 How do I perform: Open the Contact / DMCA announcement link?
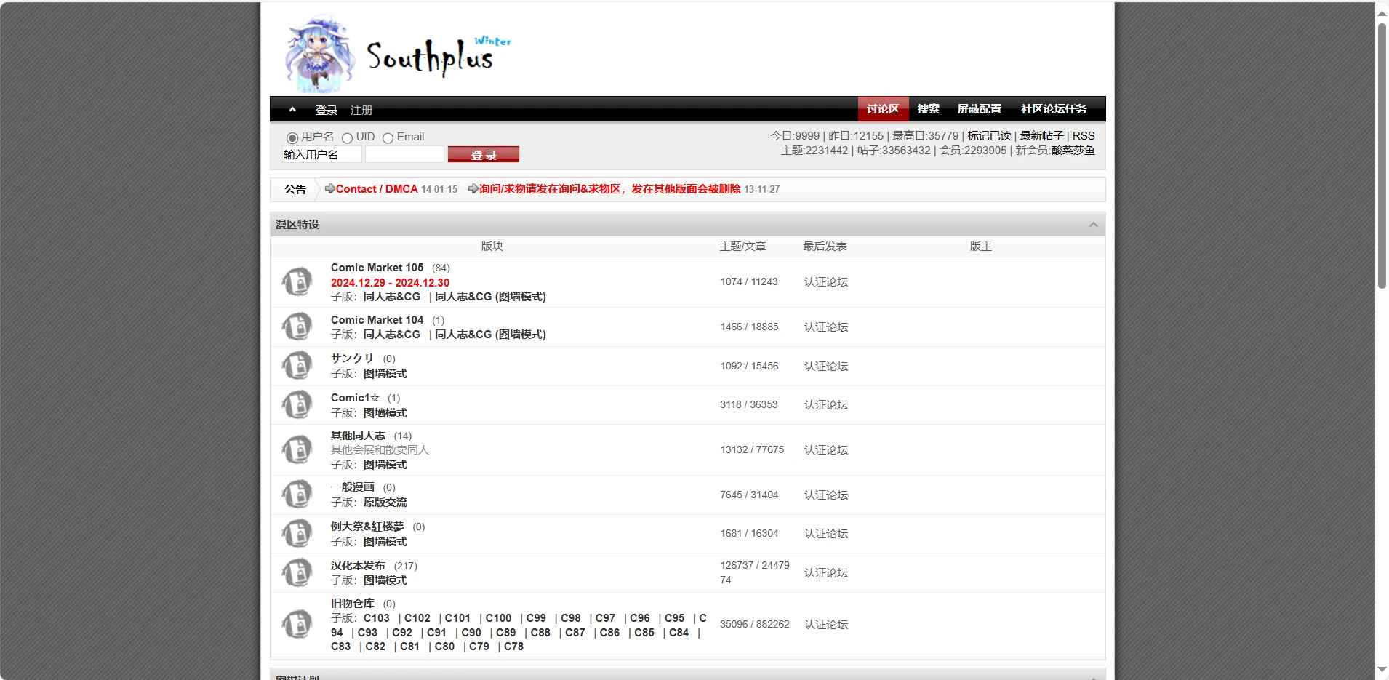click(x=376, y=189)
